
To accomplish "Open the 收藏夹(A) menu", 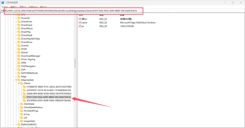I will coord(33,7).
